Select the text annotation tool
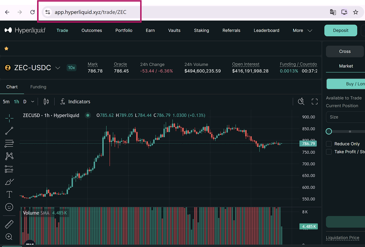This screenshot has width=365, height=247. [9, 194]
